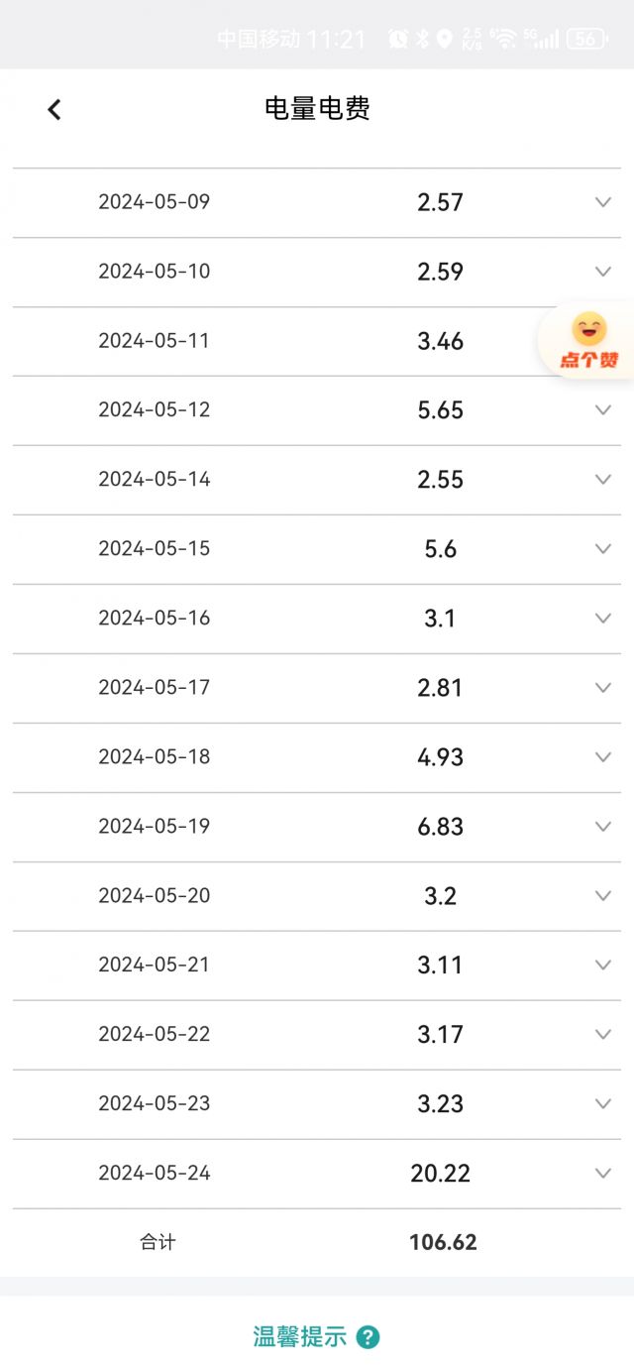Screen dimensions: 634x1365
Task: Tap the Wi-Fi status icon
Action: pos(503,39)
